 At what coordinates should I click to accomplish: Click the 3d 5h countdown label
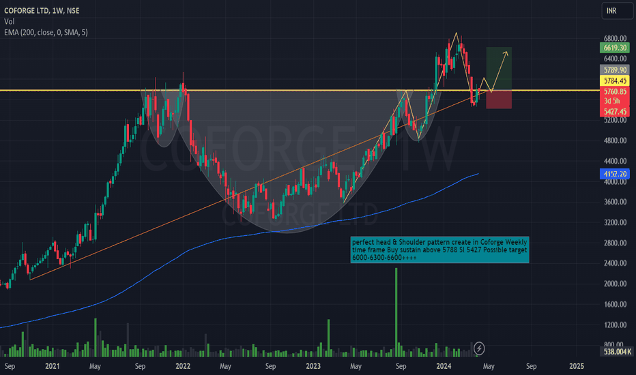click(612, 102)
